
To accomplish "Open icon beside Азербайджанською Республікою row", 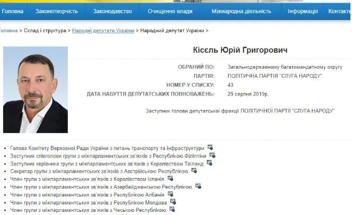I will [198, 186].
